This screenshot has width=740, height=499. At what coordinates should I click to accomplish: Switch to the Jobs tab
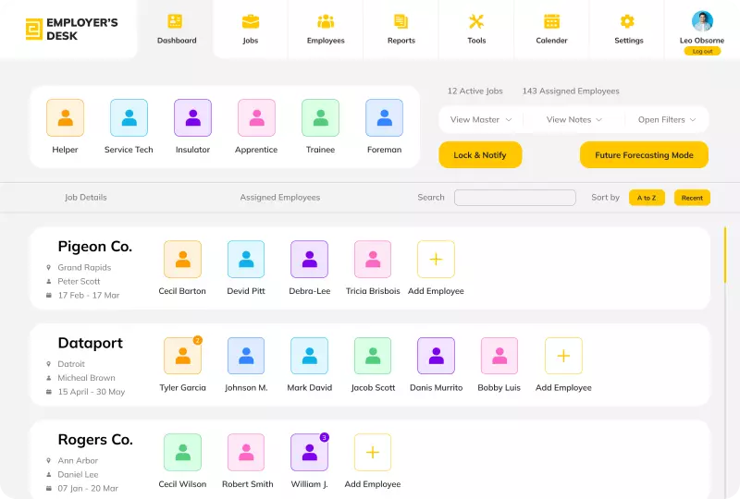pyautogui.click(x=251, y=29)
